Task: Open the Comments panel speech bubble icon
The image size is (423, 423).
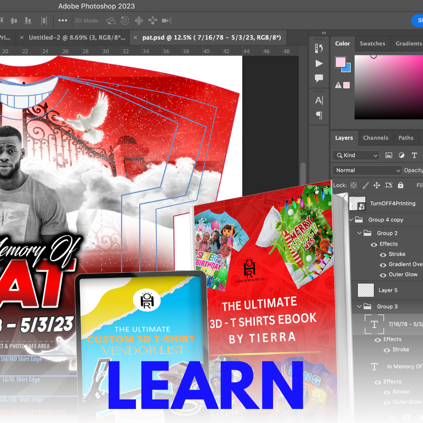Action: coord(319,78)
